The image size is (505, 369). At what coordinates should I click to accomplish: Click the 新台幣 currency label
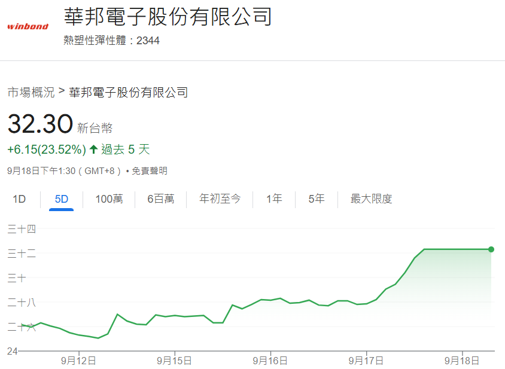coord(95,128)
